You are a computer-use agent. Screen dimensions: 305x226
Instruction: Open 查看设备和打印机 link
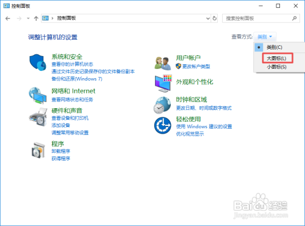pyautogui.click(x=70, y=118)
